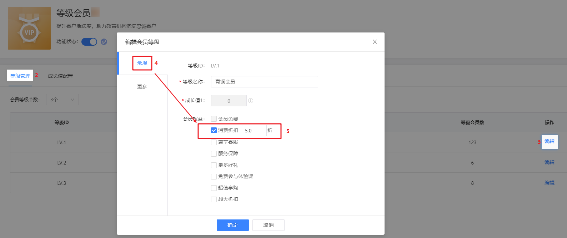The width and height of the screenshot is (567, 238).
Task: Click the 编辑会员等级 dialog title
Action: coord(142,42)
